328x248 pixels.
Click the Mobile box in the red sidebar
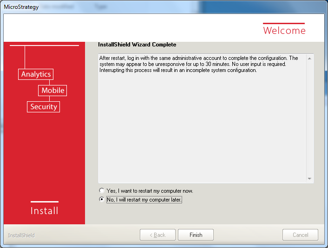(x=53, y=91)
